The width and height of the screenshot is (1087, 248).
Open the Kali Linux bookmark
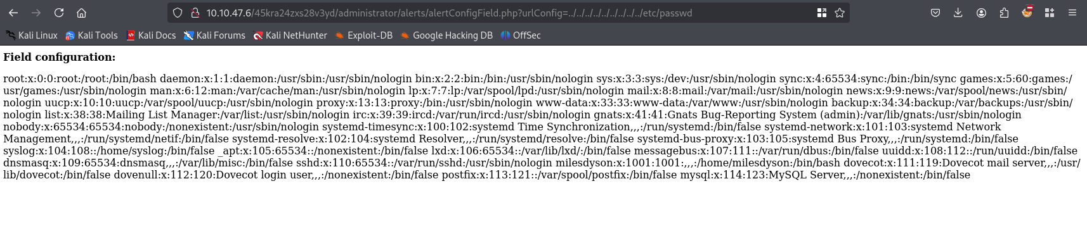coord(32,35)
